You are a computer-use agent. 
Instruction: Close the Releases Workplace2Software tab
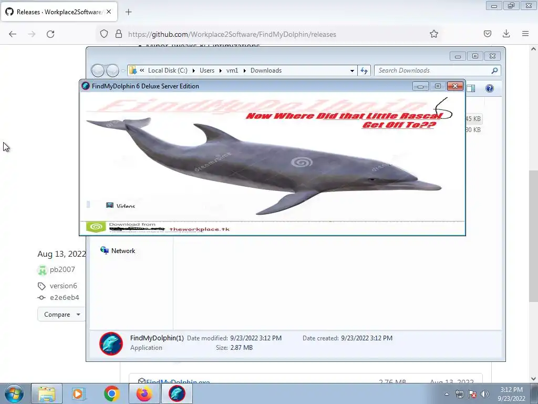coord(109,12)
